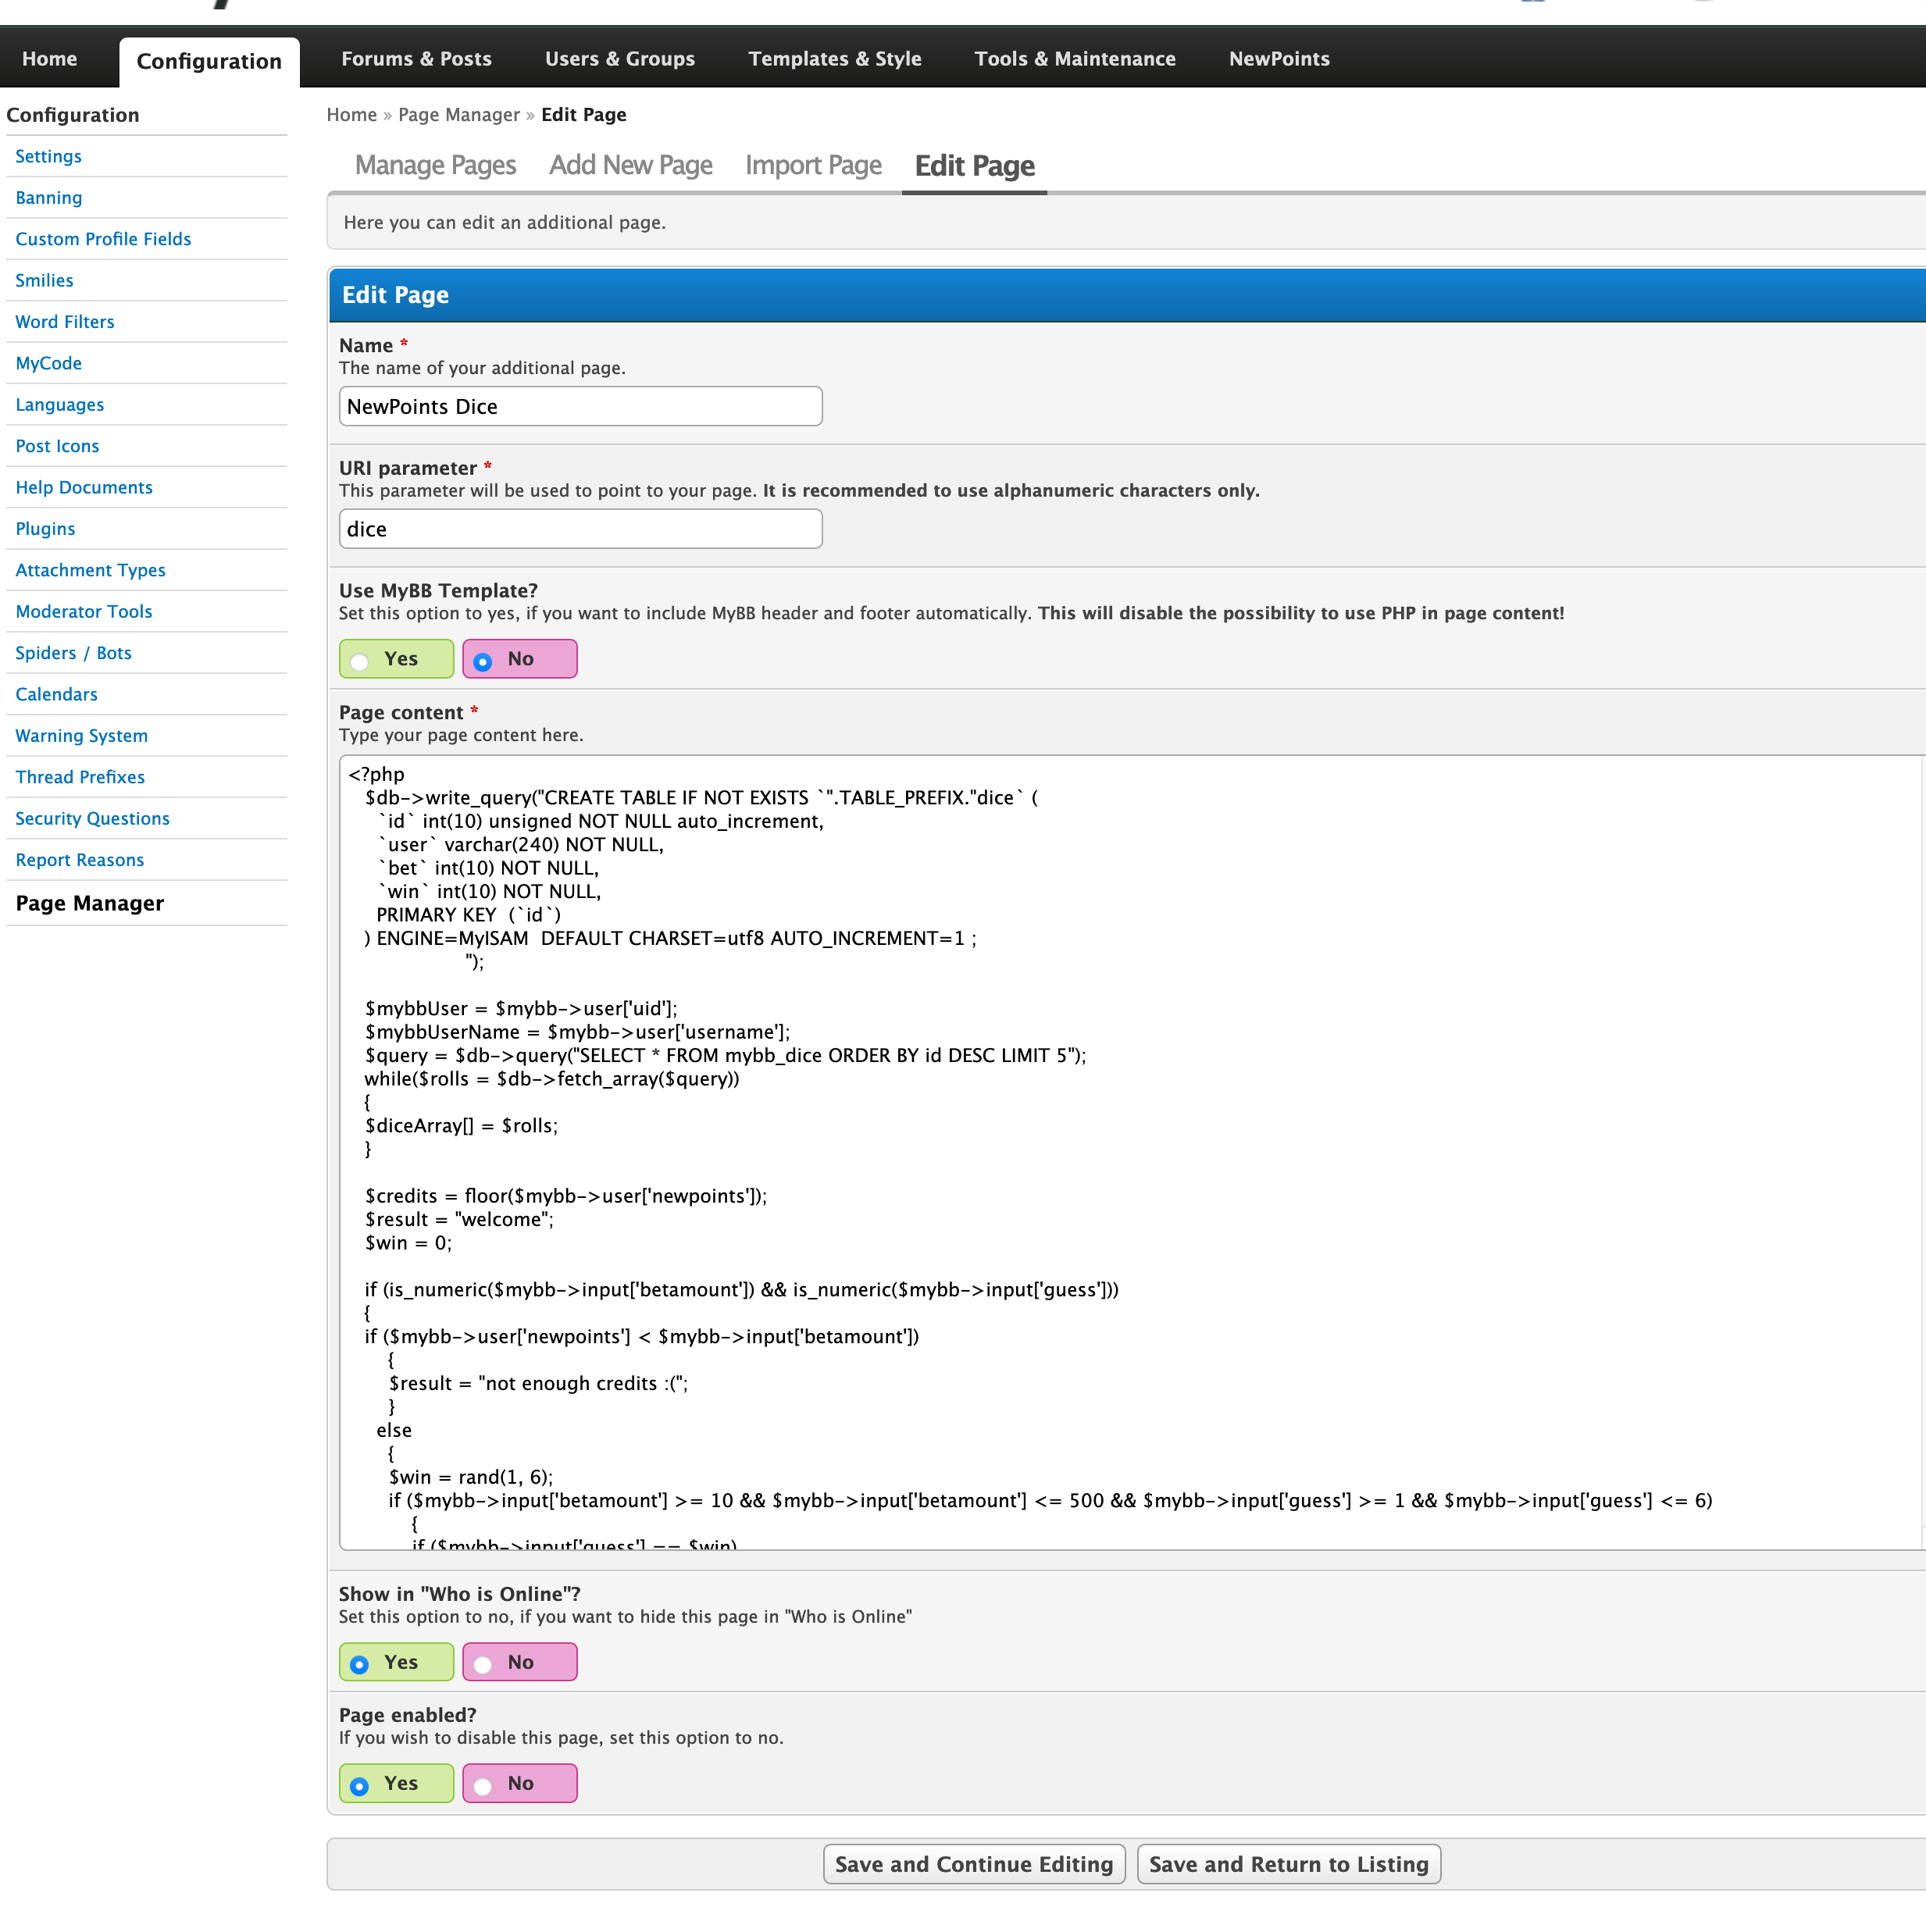
Task: Click inside the Page content textarea
Action: [1130, 1152]
